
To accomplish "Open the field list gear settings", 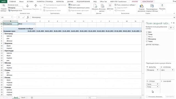I will tap(171, 28).
